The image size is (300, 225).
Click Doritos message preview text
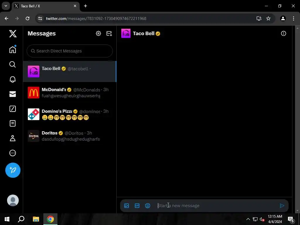tap(71, 139)
